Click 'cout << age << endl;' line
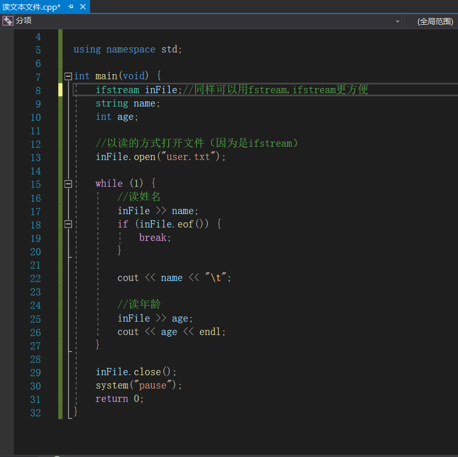The height and width of the screenshot is (457, 458). point(171,331)
